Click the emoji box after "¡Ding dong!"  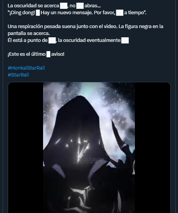38,13
